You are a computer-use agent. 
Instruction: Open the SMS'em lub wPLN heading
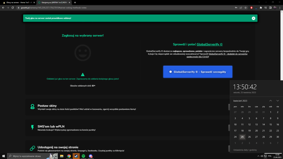(x=51, y=127)
